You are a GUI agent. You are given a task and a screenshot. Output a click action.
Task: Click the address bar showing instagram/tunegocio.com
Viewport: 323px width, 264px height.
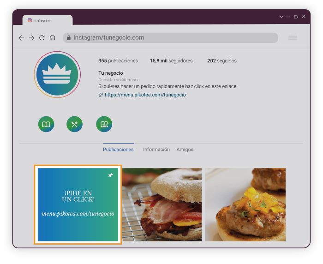(x=171, y=38)
